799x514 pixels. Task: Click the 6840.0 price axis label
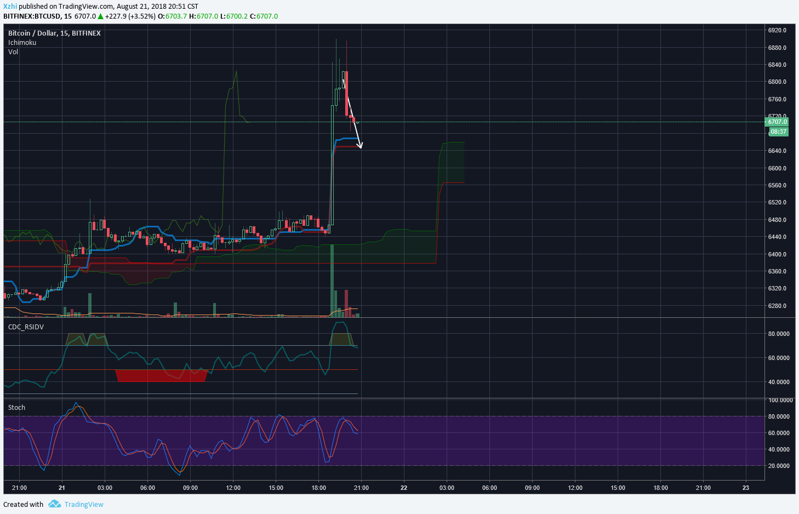point(777,65)
